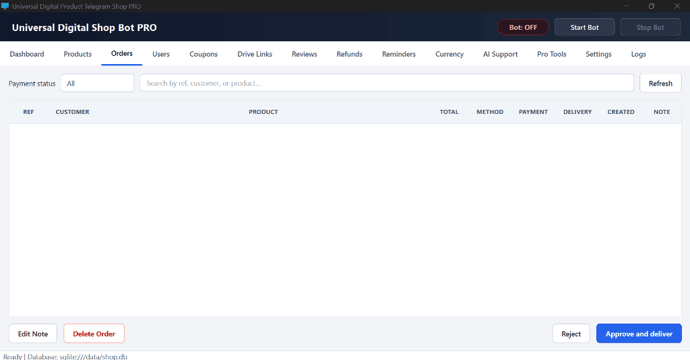Open the Coupons tab
Screen dimensions: 690x360
point(203,54)
